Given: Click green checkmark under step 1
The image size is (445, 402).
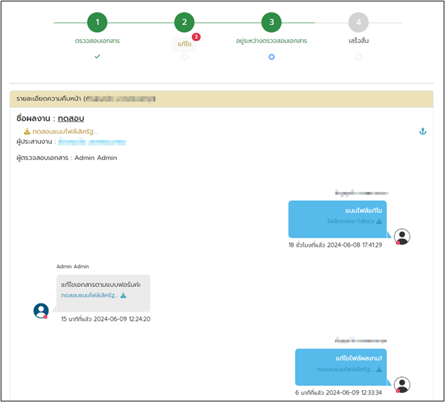Looking at the screenshot, I should [97, 56].
